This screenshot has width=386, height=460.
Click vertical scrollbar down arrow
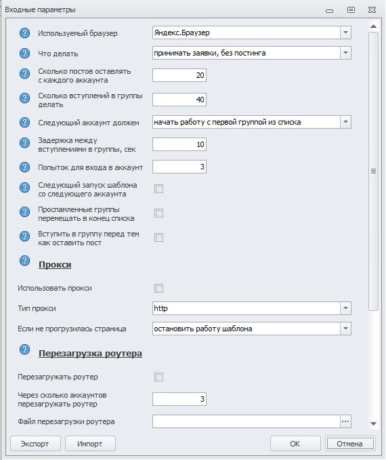(373, 423)
